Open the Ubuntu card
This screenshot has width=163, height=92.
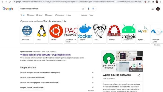tap(56, 34)
